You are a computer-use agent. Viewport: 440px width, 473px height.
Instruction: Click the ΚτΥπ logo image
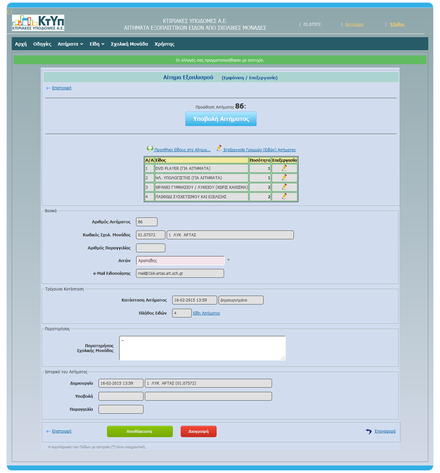[38, 23]
